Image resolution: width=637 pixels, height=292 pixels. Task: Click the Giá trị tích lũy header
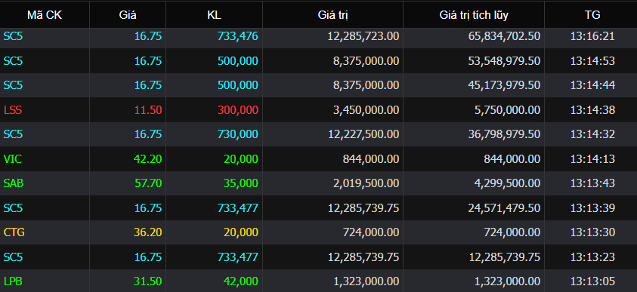[474, 15]
